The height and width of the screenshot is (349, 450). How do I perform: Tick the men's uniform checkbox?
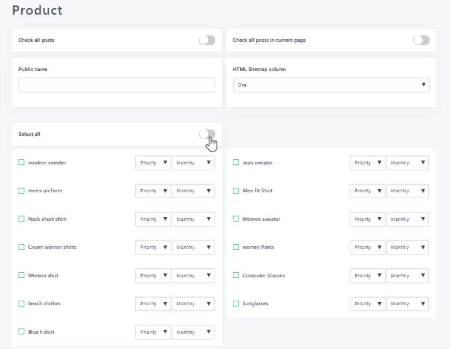coord(21,190)
